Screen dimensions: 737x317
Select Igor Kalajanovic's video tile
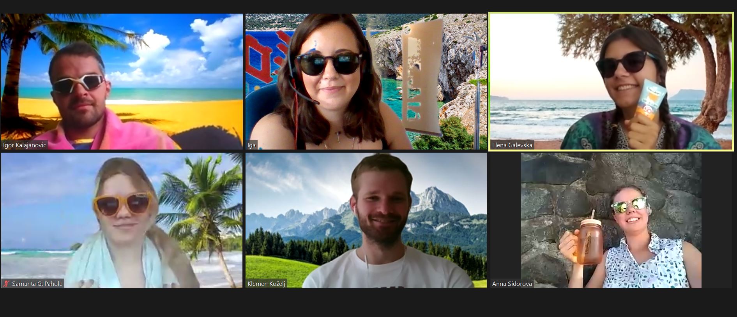(x=122, y=81)
